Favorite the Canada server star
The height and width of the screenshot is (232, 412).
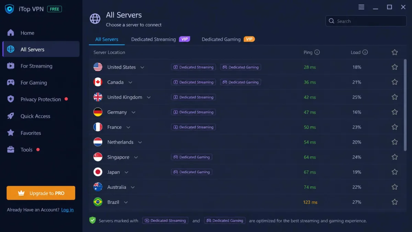tap(395, 82)
